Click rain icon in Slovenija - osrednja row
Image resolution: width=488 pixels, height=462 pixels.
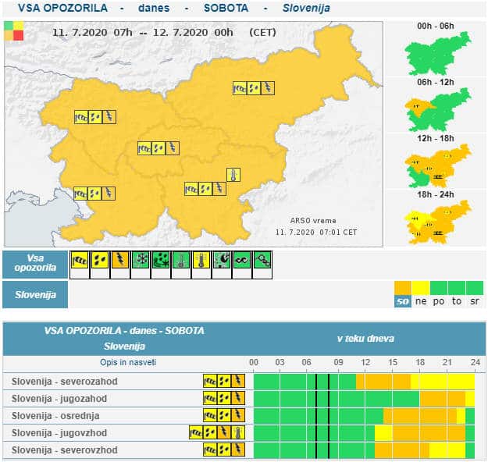[x=224, y=415]
